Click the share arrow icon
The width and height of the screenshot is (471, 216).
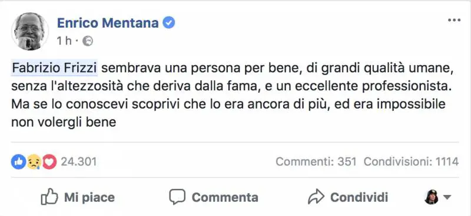click(x=316, y=197)
